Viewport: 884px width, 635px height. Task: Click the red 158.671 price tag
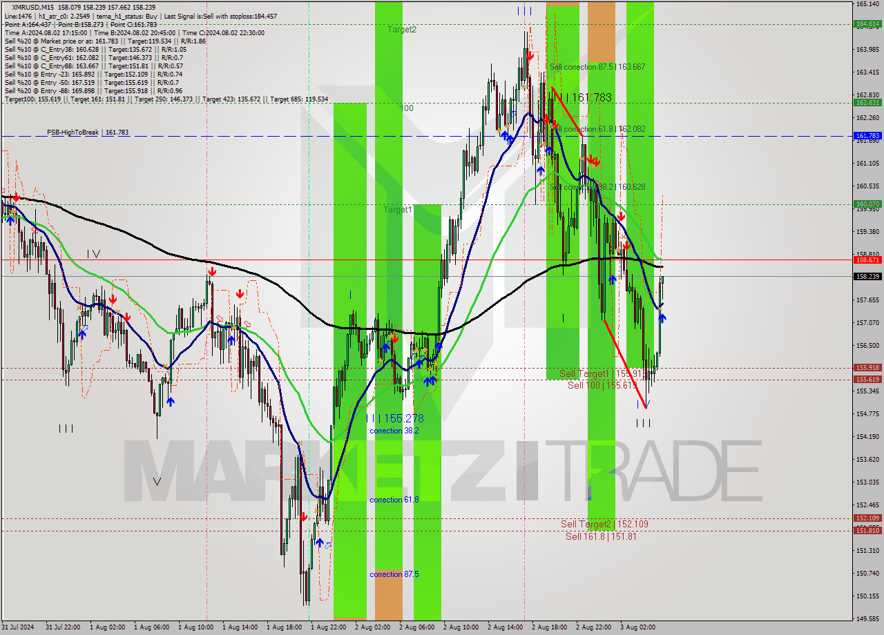pos(867,260)
